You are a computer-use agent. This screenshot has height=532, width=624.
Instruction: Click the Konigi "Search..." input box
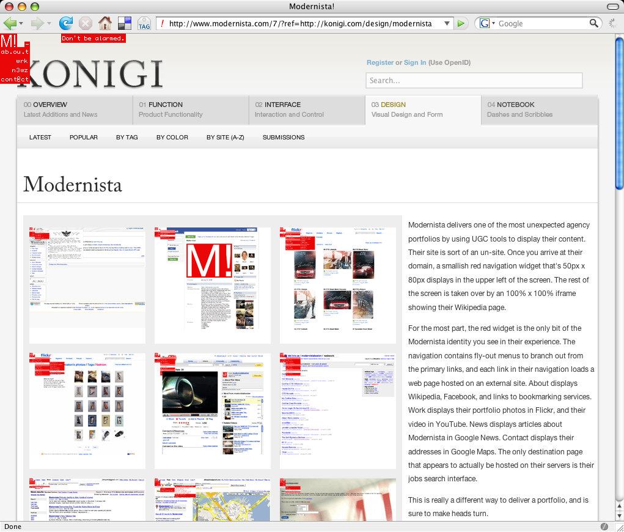point(474,81)
